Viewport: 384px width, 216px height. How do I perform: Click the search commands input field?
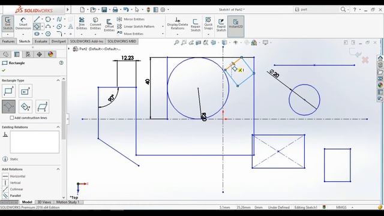(319, 10)
